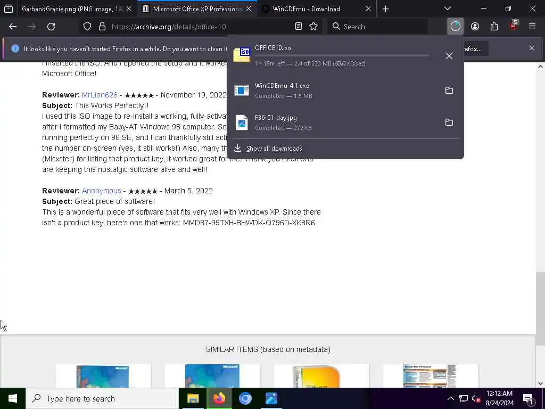Open uBlock extension icon with badge
This screenshot has width=545, height=409.
(x=514, y=26)
